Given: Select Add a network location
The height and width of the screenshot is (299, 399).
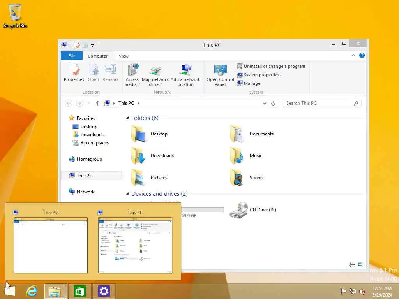Looking at the screenshot, I should 185,75.
